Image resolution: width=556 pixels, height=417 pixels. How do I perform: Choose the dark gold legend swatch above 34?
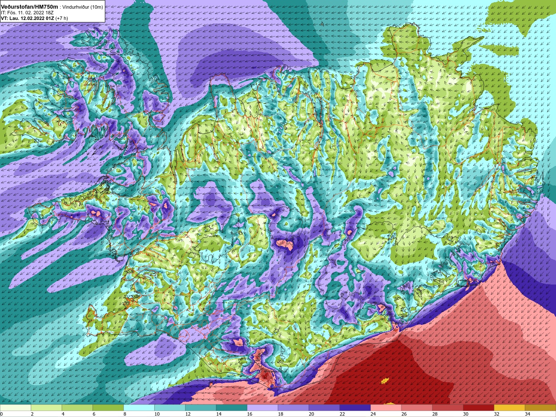pos(540,408)
